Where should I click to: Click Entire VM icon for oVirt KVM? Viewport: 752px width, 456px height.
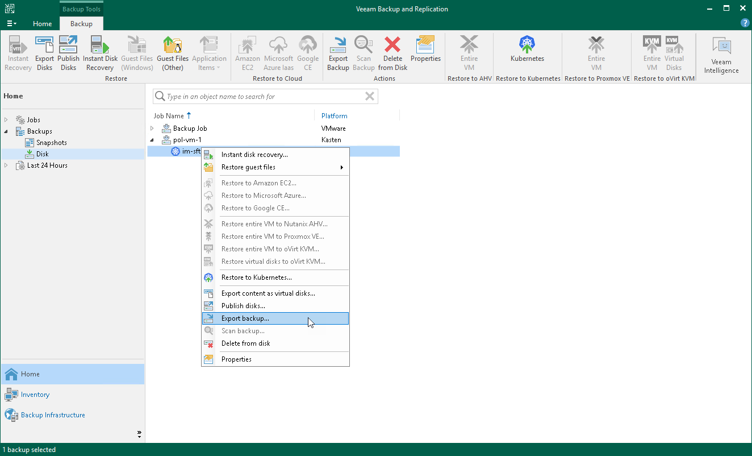652,53
